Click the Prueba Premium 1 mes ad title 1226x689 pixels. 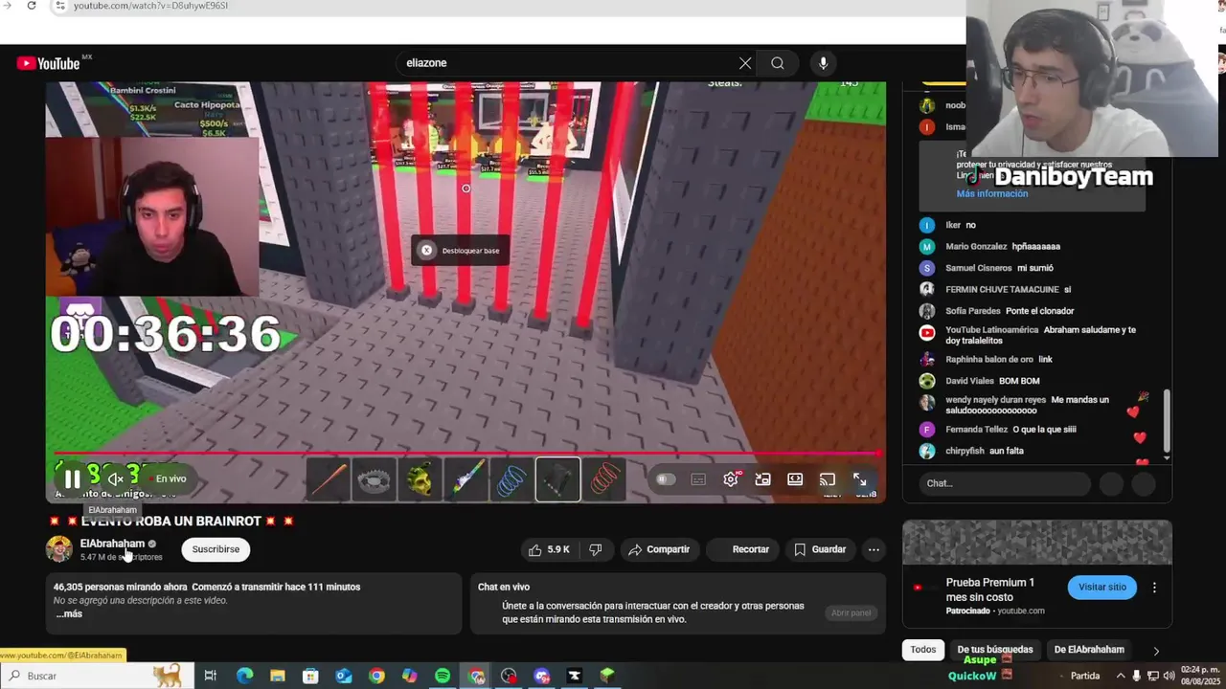(989, 589)
